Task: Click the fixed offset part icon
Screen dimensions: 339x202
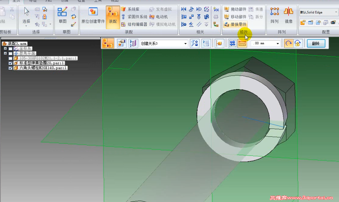Action: [x=219, y=43]
